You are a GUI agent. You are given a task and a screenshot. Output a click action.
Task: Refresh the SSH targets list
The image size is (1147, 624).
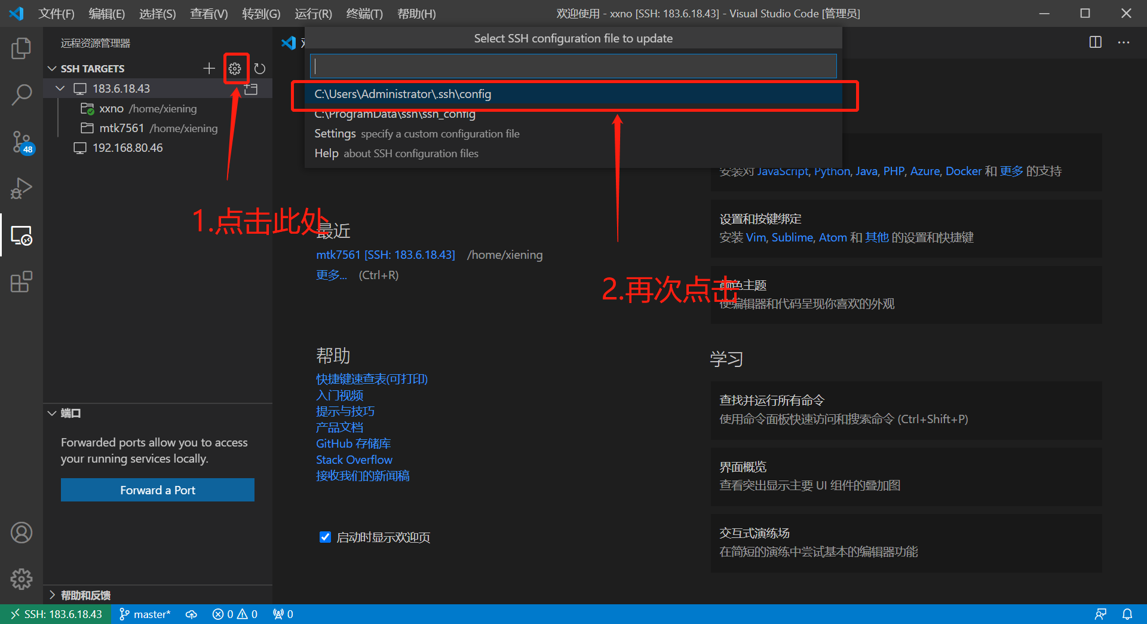(259, 69)
